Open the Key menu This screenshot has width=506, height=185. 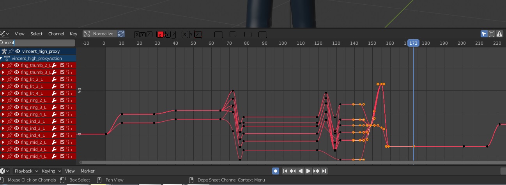(73, 34)
